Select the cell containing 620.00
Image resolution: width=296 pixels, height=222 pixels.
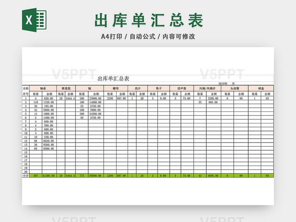(49, 99)
